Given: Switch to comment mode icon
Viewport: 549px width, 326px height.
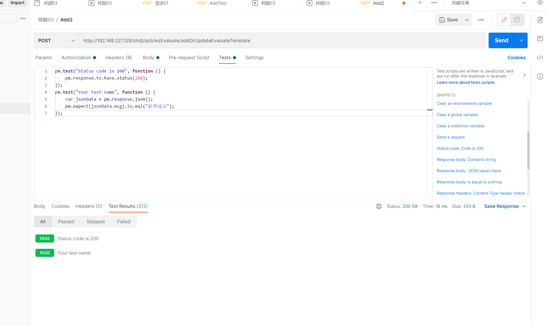Looking at the screenshot, I should (517, 20).
